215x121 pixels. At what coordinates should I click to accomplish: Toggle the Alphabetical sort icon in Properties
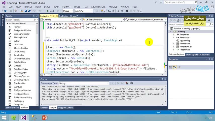(174, 67)
